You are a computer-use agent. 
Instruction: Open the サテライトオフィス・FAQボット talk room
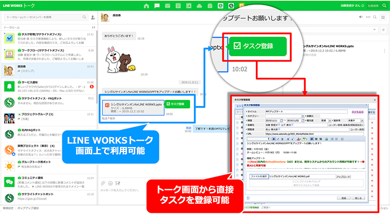[48, 102]
